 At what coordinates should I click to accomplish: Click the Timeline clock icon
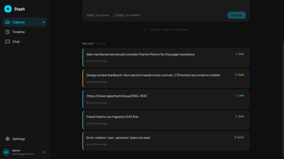coord(7,32)
